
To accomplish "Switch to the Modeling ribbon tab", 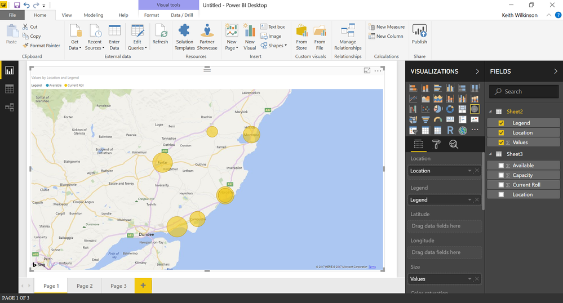I will coord(94,15).
